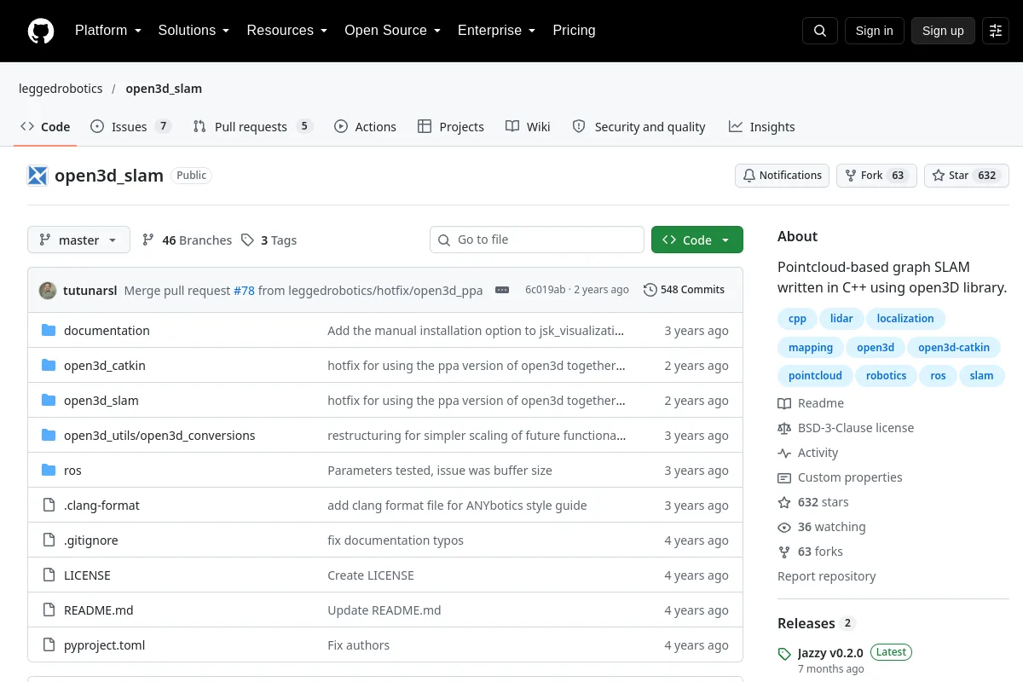Open the green Code dropdown

697,240
